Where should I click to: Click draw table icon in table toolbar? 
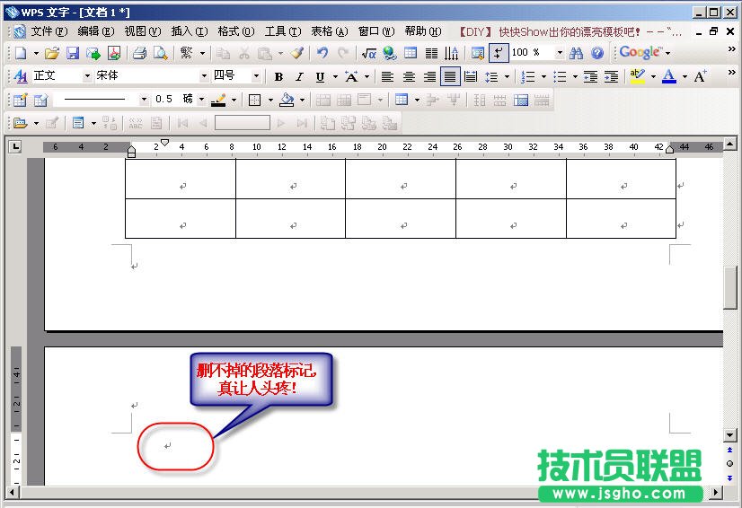pos(20,100)
